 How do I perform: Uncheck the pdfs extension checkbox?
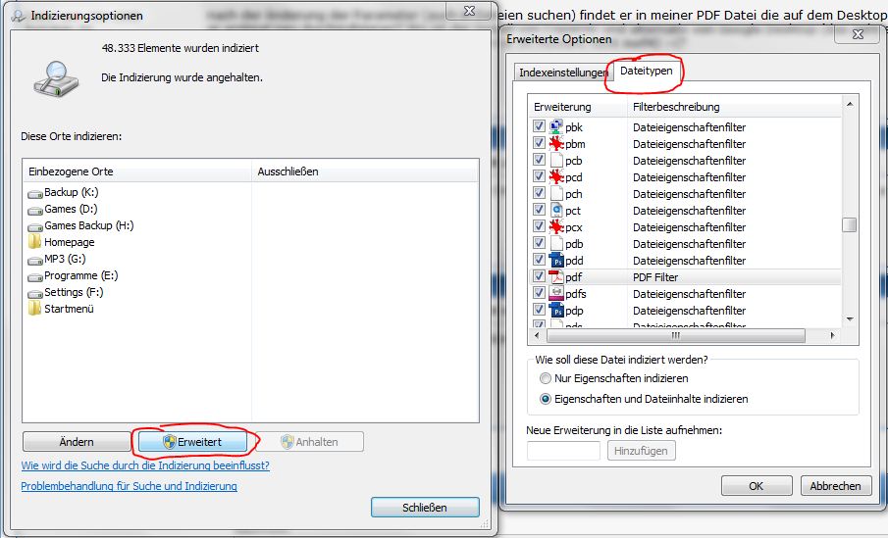coord(539,292)
